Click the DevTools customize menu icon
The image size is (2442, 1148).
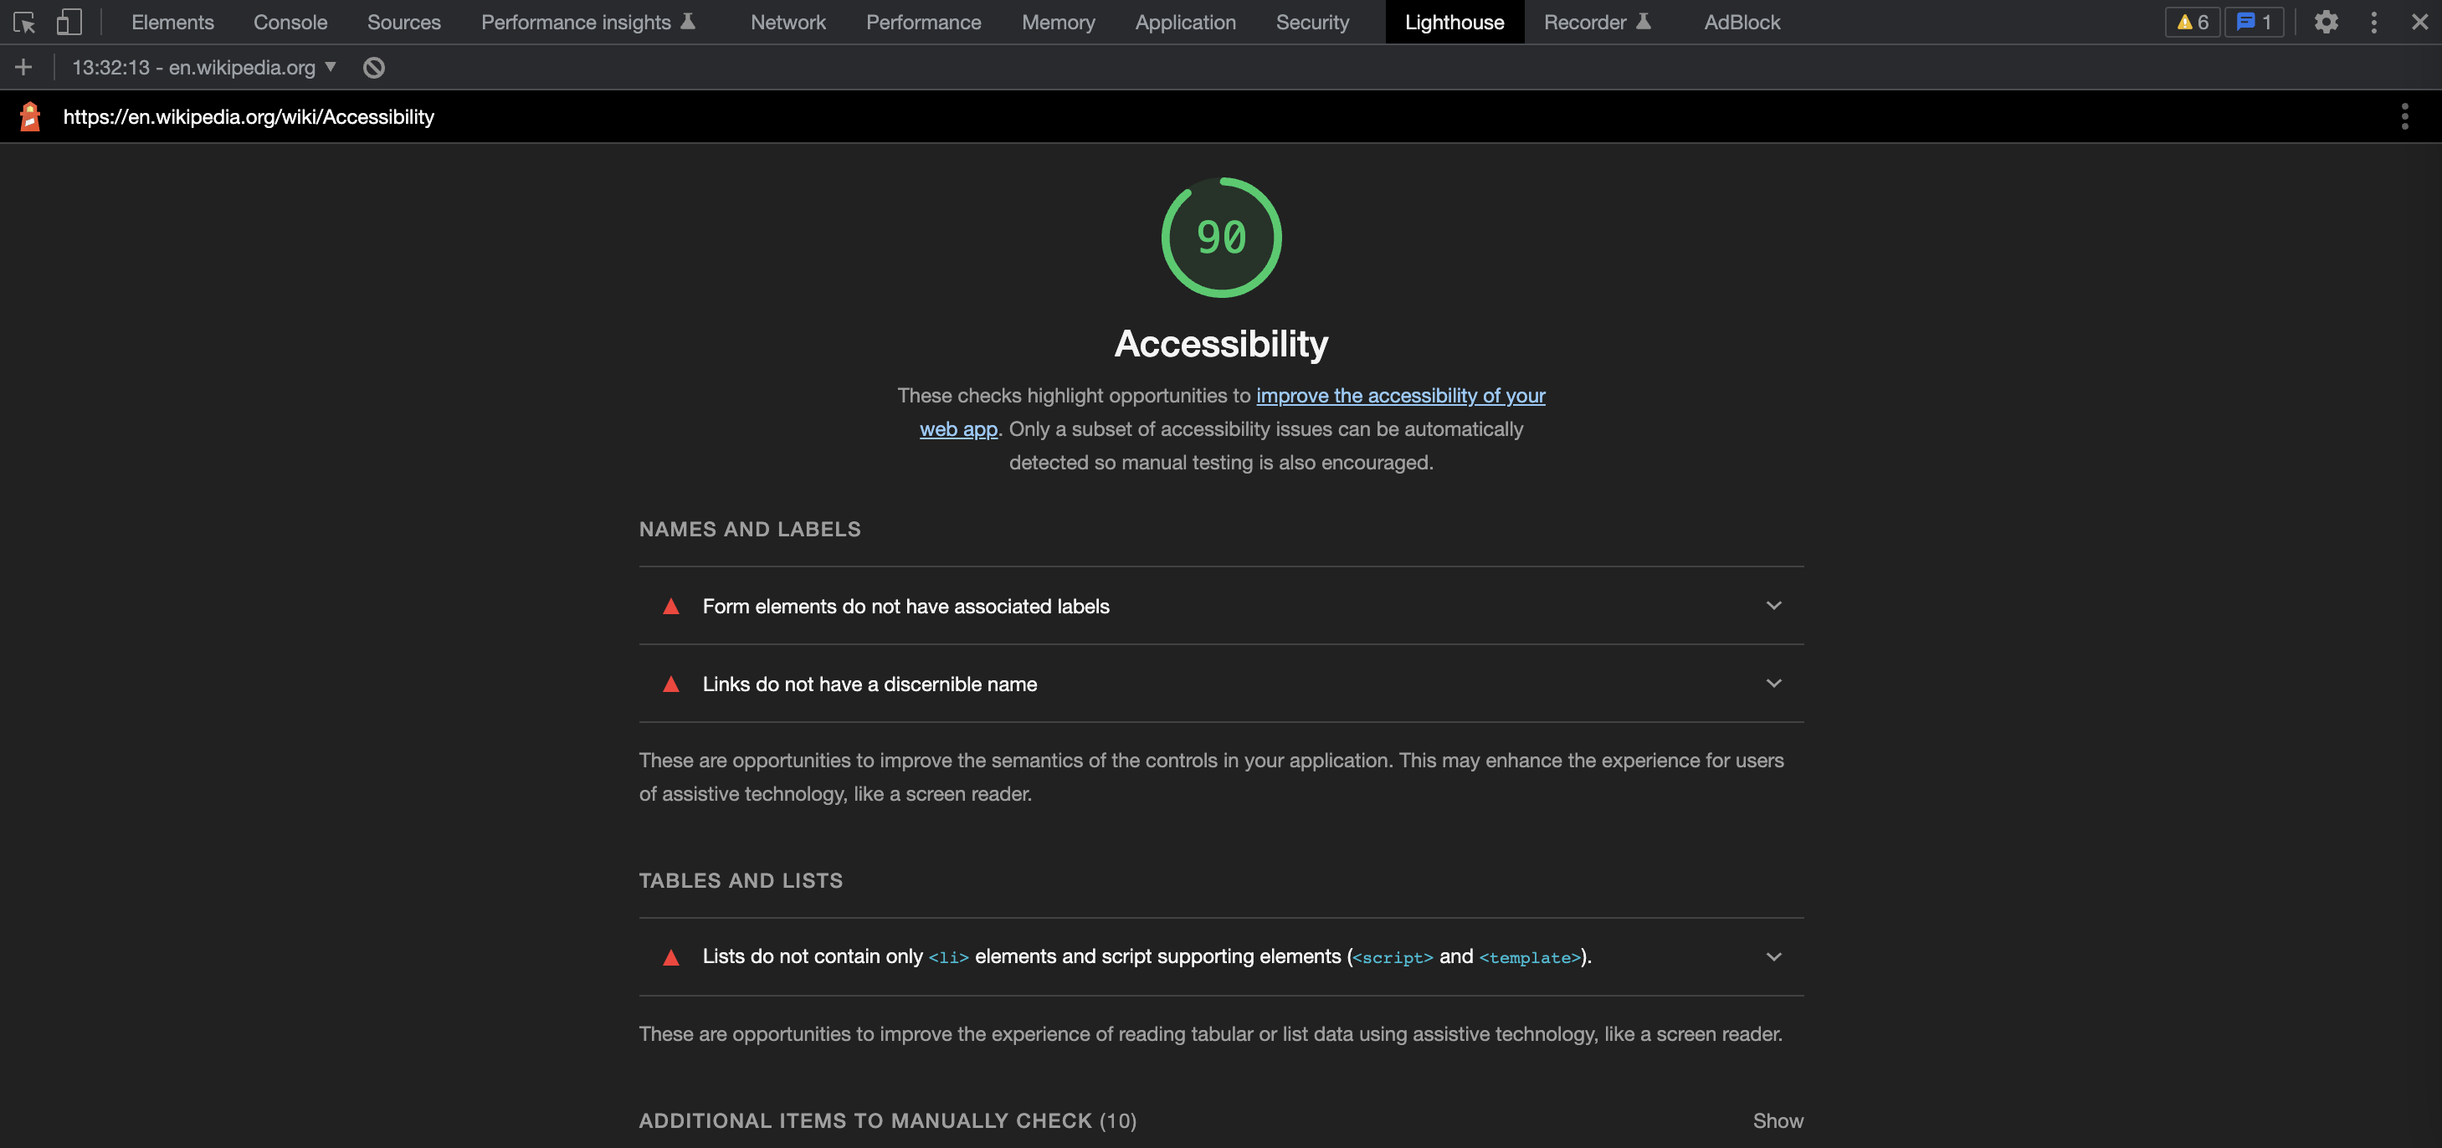(2373, 22)
